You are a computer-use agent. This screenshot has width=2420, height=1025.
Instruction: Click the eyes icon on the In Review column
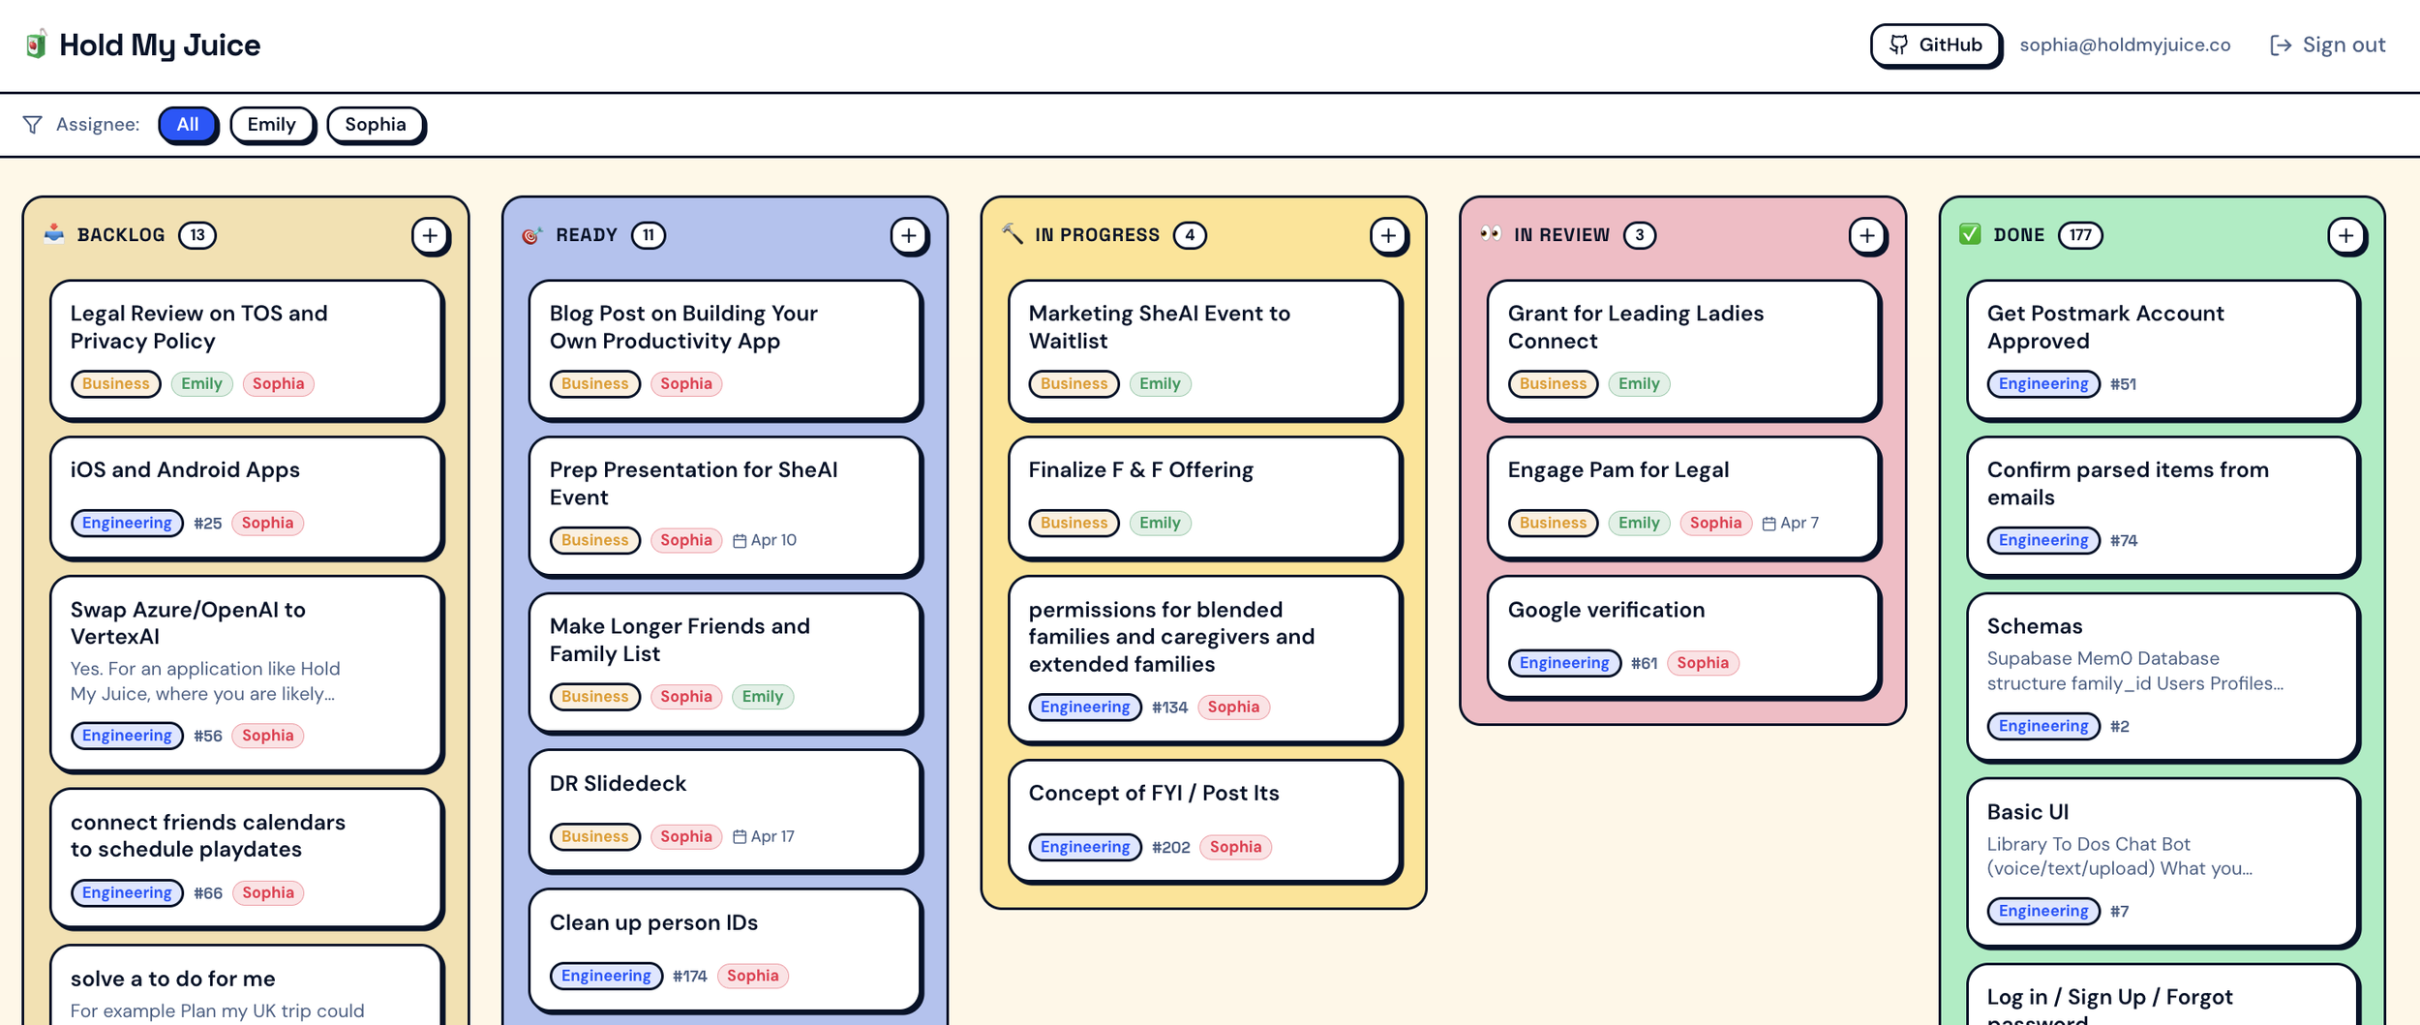pos(1492,233)
